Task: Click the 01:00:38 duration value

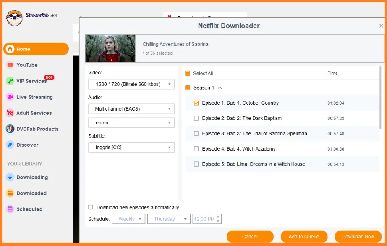Action: click(x=336, y=149)
